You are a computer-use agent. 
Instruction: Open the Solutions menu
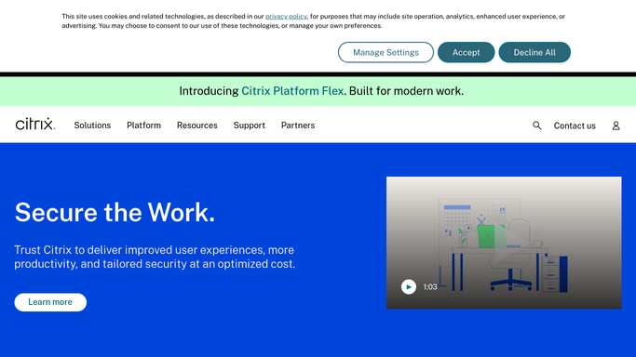coord(92,126)
